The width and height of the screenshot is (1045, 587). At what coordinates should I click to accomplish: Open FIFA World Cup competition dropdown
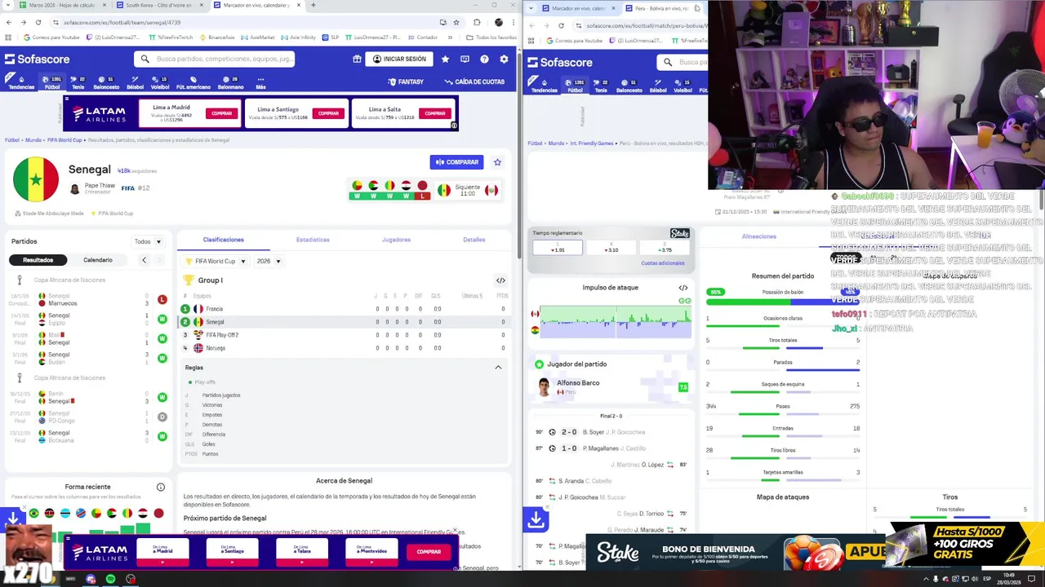pos(215,262)
